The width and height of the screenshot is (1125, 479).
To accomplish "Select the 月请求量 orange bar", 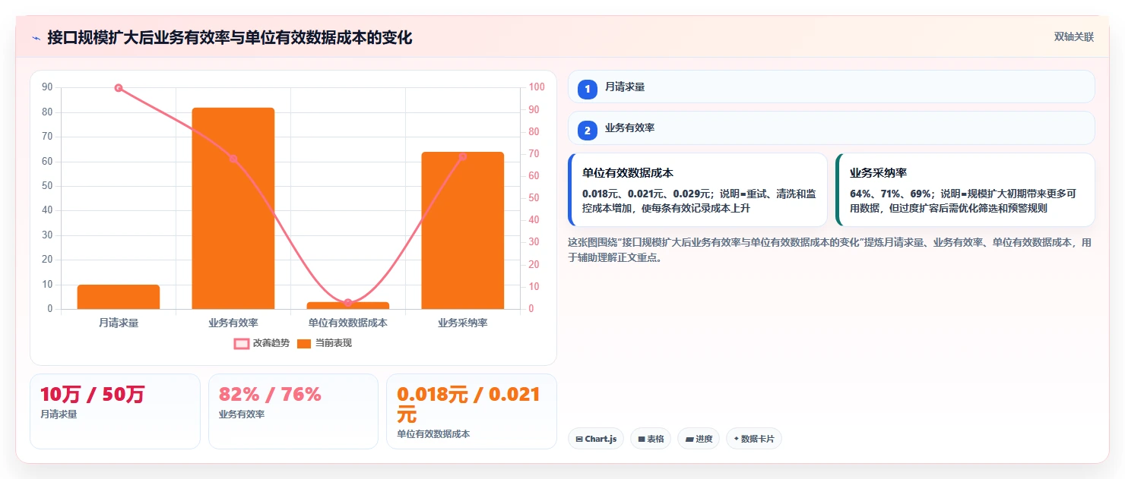I will tap(119, 297).
